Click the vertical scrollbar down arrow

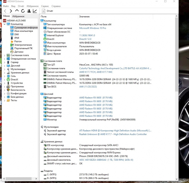point(177,179)
